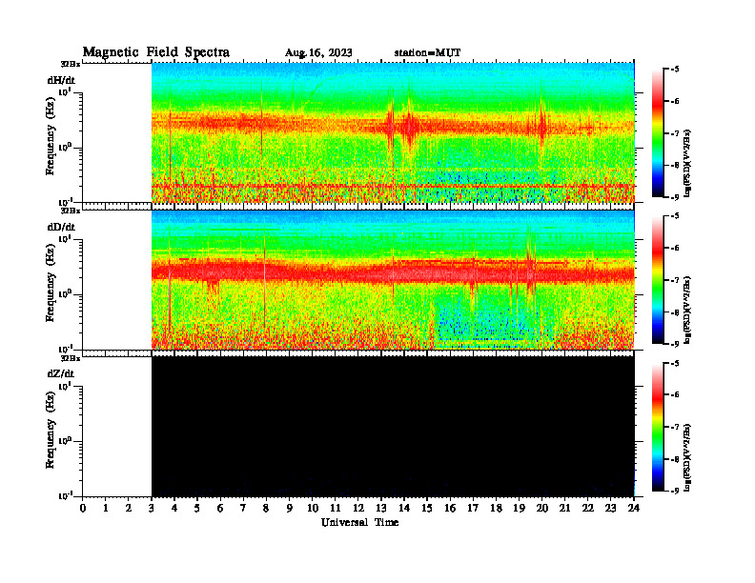
Task: Click the 32Hz label atop dH/dt panel
Action: click(x=71, y=64)
